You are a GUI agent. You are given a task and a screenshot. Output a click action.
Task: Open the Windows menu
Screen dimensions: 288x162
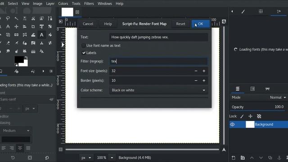(104, 4)
